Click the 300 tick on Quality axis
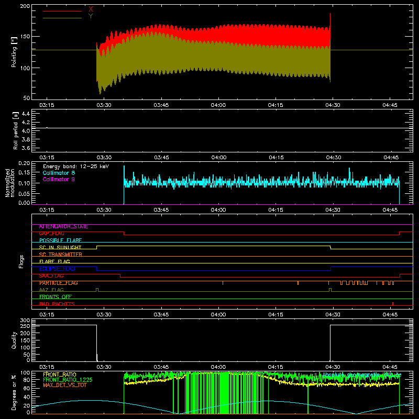419x419 pixels. (25, 321)
